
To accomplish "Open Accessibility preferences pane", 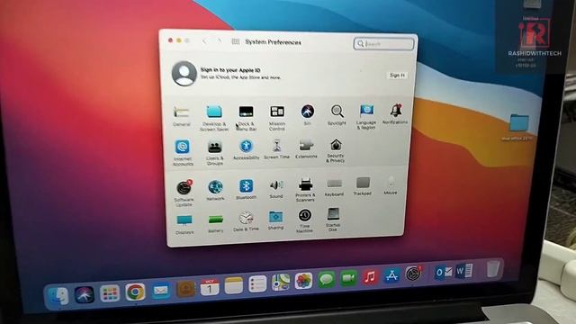I will point(246,146).
